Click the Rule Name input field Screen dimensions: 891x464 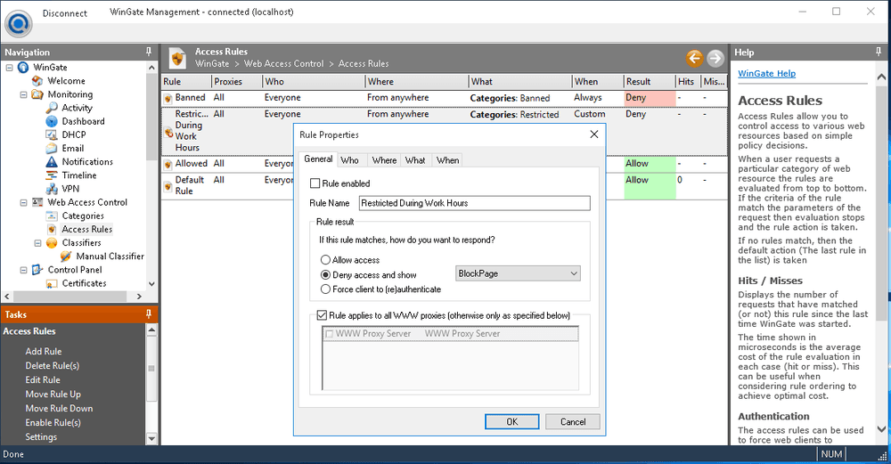click(x=475, y=203)
